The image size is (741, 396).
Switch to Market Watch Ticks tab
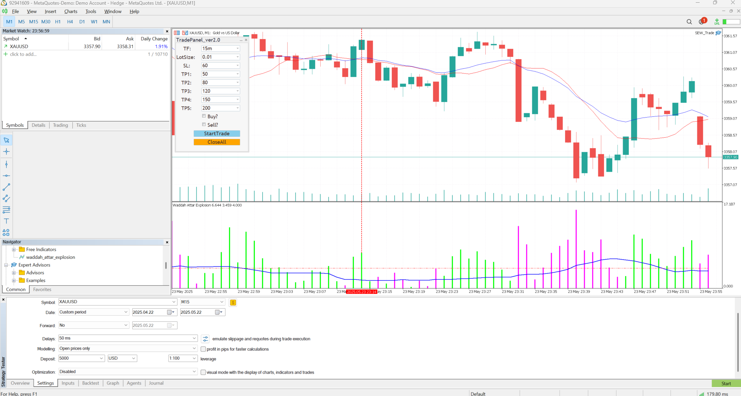click(x=81, y=125)
